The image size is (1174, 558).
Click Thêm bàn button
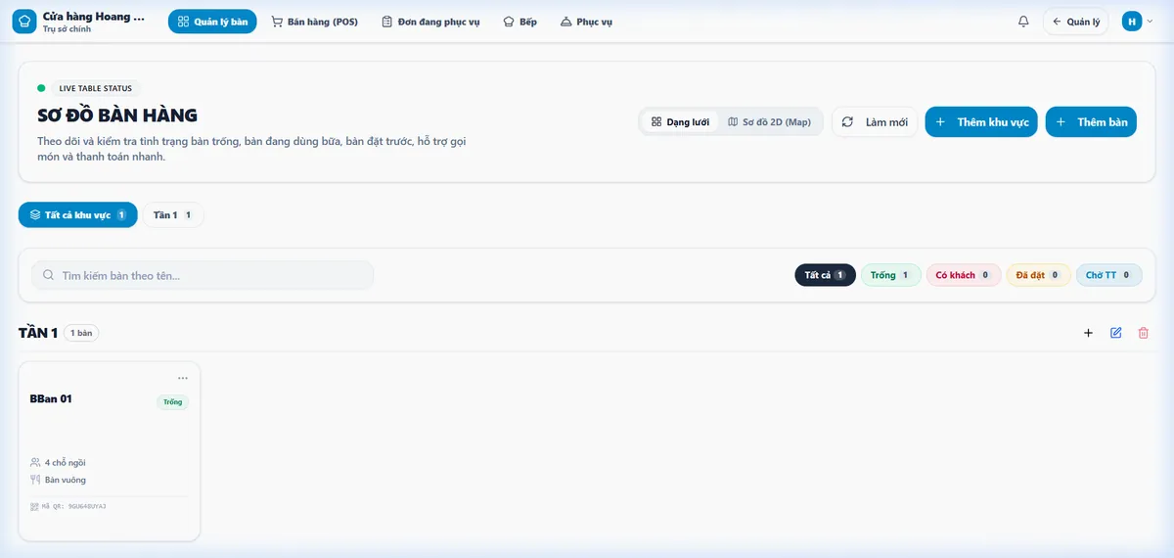click(x=1091, y=122)
